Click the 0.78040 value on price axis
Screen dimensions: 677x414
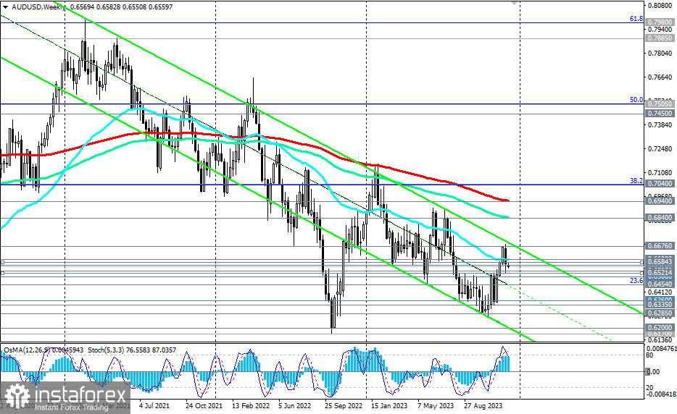[x=660, y=53]
